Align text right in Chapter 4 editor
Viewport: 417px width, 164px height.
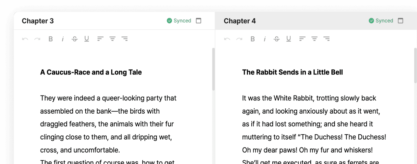(326, 39)
